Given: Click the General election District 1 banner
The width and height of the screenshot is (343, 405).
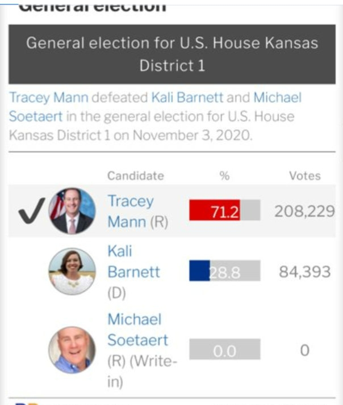Looking at the screenshot, I should 171,54.
